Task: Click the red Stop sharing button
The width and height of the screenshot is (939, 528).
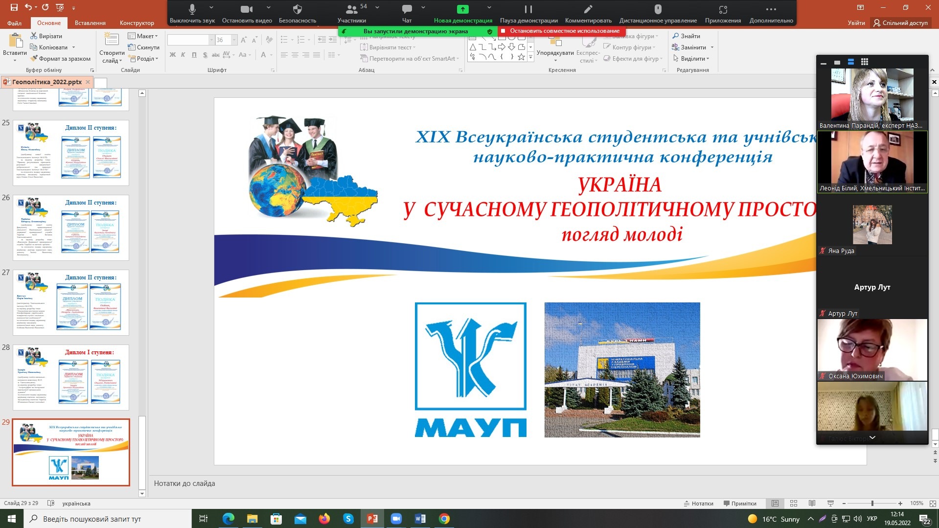Action: coord(561,31)
